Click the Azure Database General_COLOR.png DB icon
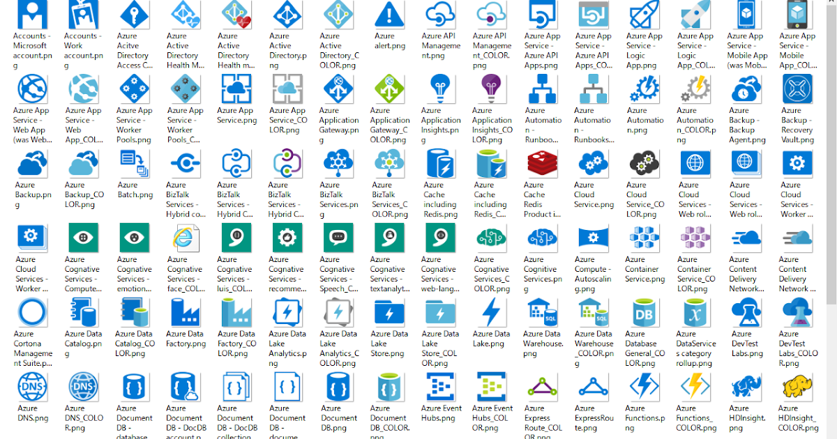 pos(644,312)
